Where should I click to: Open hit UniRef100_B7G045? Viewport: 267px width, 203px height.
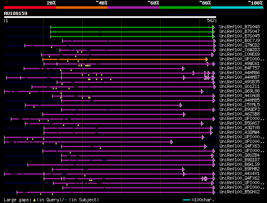(x=239, y=36)
